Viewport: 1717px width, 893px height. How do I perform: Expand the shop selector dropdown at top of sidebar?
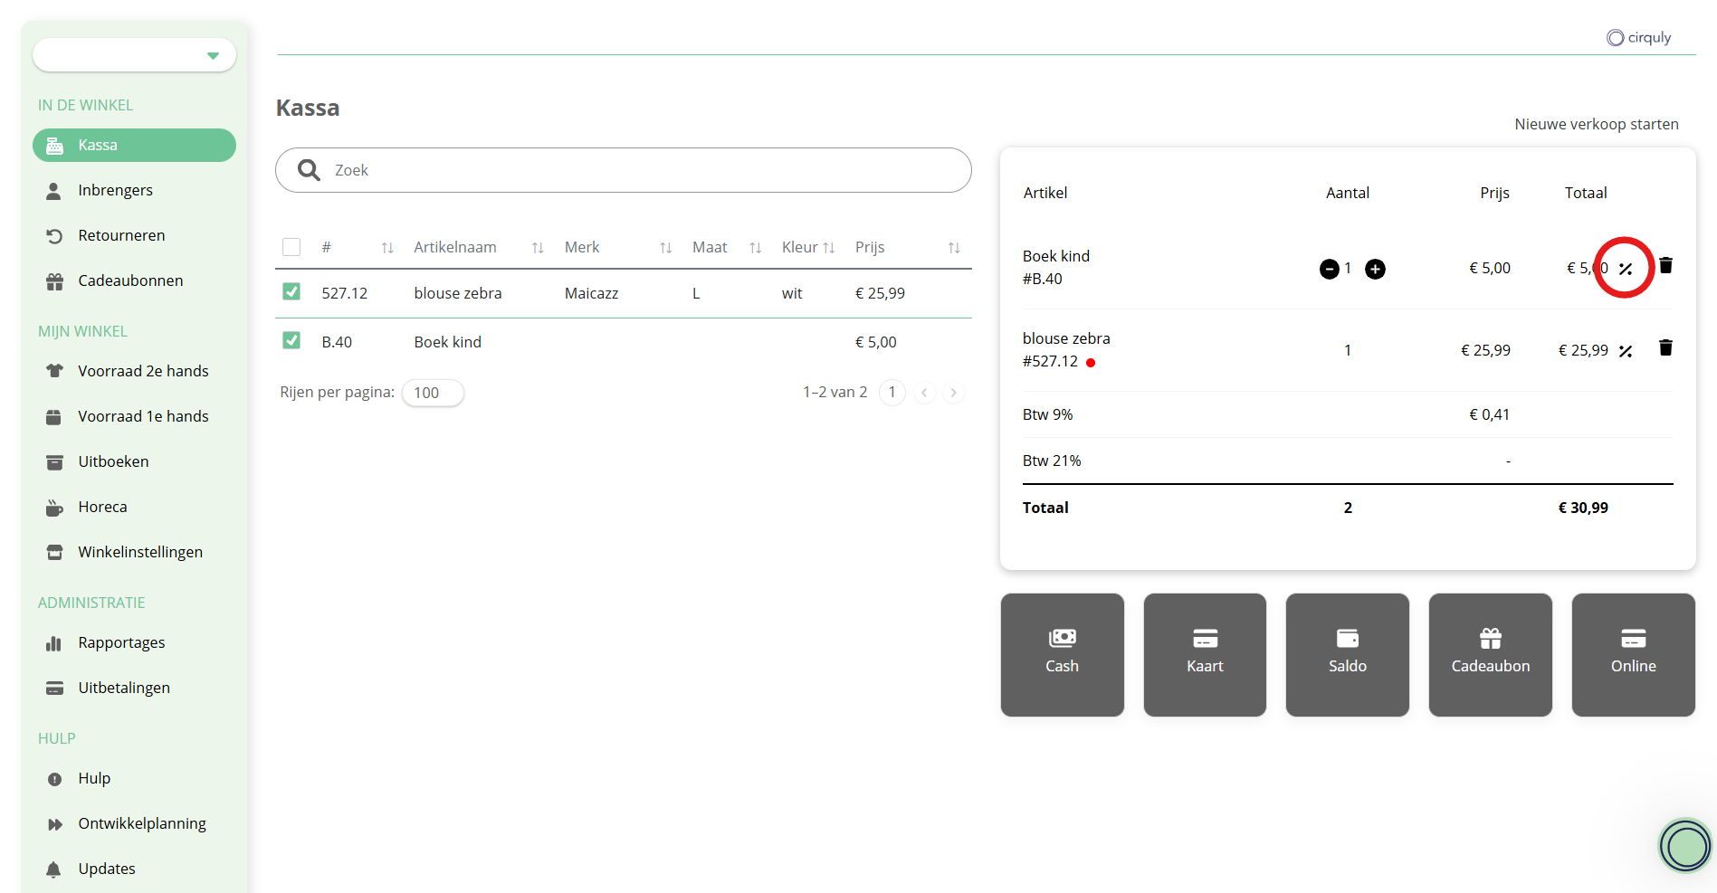pos(134,55)
